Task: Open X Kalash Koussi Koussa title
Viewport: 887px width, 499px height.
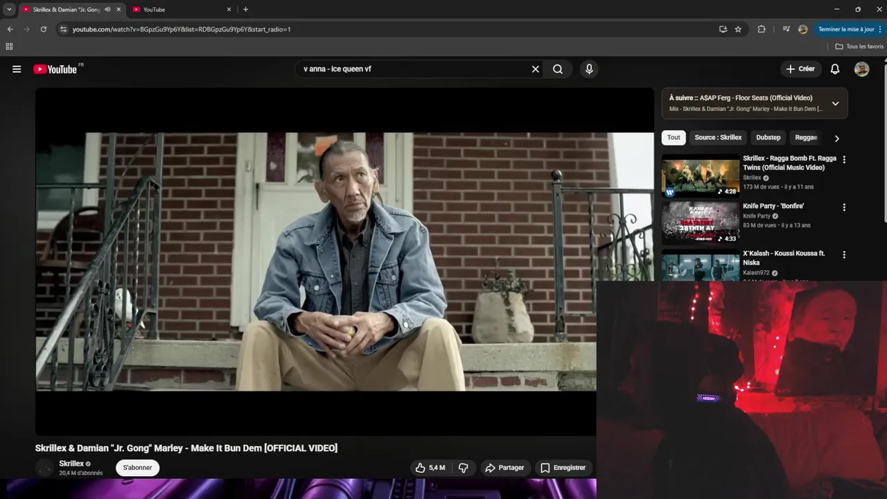Action: [x=784, y=258]
